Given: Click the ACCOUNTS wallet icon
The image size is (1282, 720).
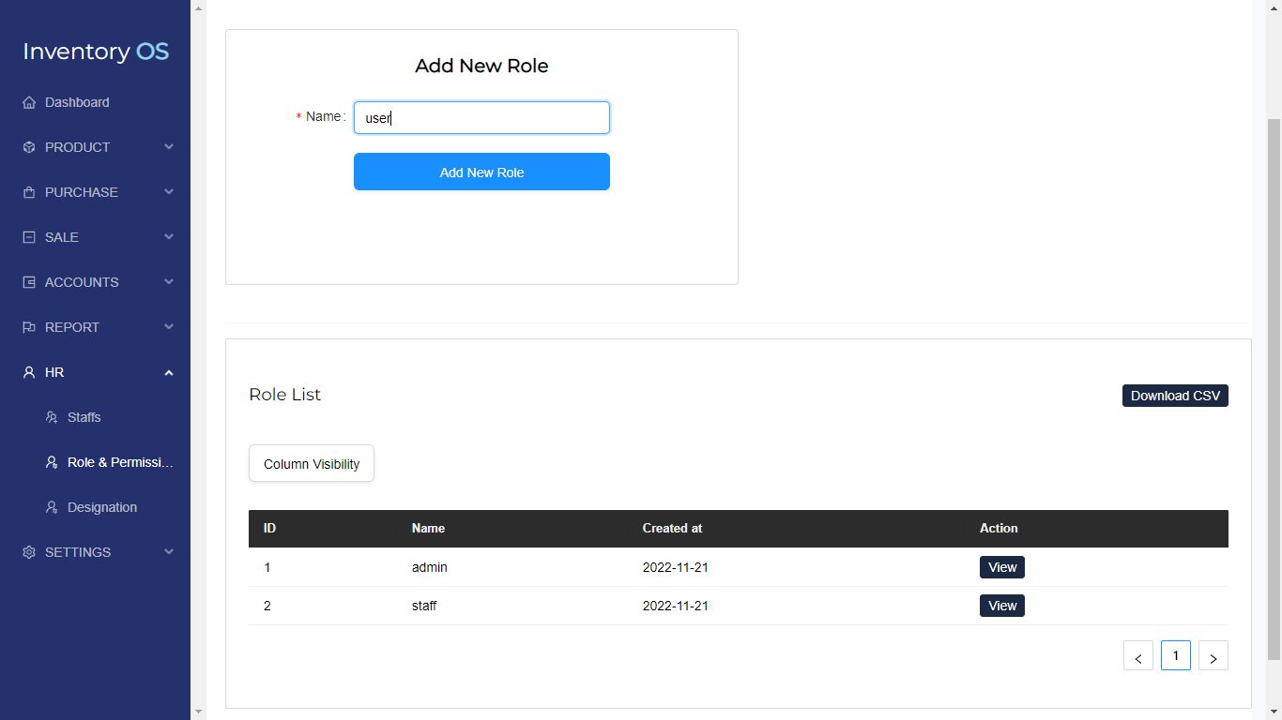Looking at the screenshot, I should [x=29, y=282].
